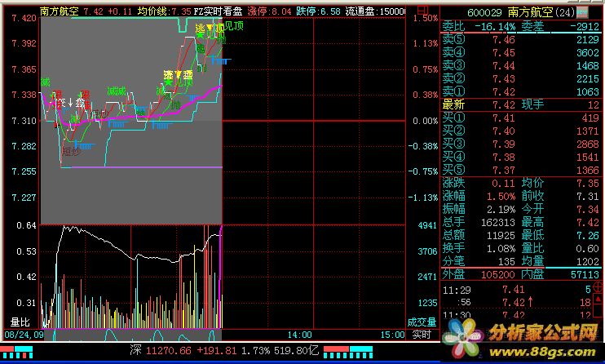
Task: Click the 519.80亿 turnover in status bar
Action: [x=297, y=350]
